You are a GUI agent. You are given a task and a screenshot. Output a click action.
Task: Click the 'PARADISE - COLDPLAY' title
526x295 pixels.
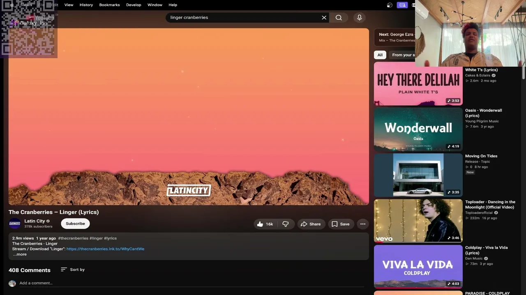click(x=487, y=293)
